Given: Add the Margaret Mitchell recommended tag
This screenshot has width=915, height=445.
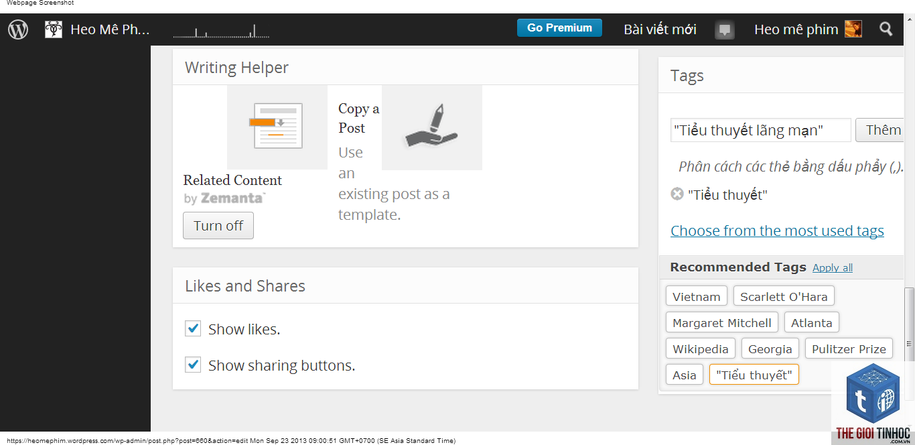Looking at the screenshot, I should pos(722,323).
